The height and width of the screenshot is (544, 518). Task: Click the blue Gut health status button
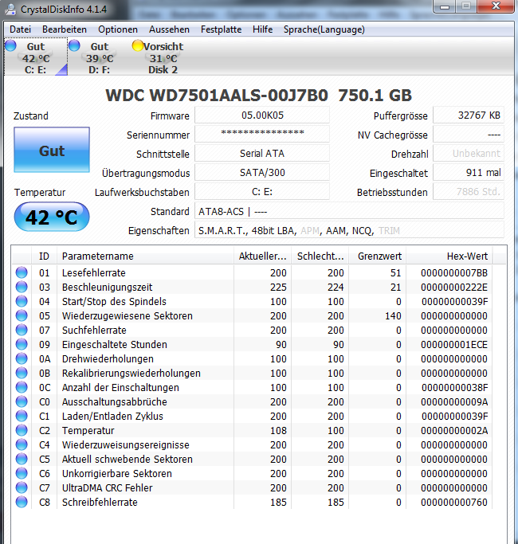click(x=52, y=150)
